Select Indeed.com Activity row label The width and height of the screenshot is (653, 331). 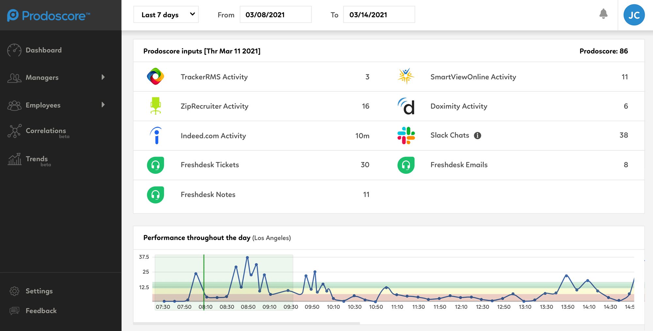pos(213,136)
